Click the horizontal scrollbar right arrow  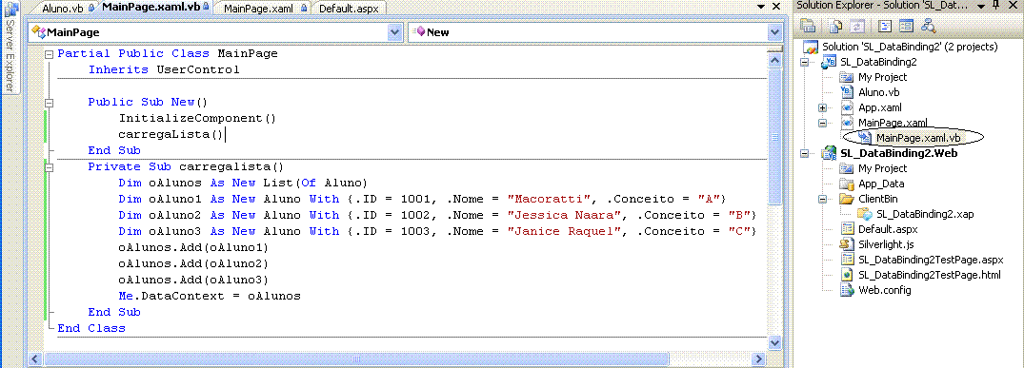[757, 358]
